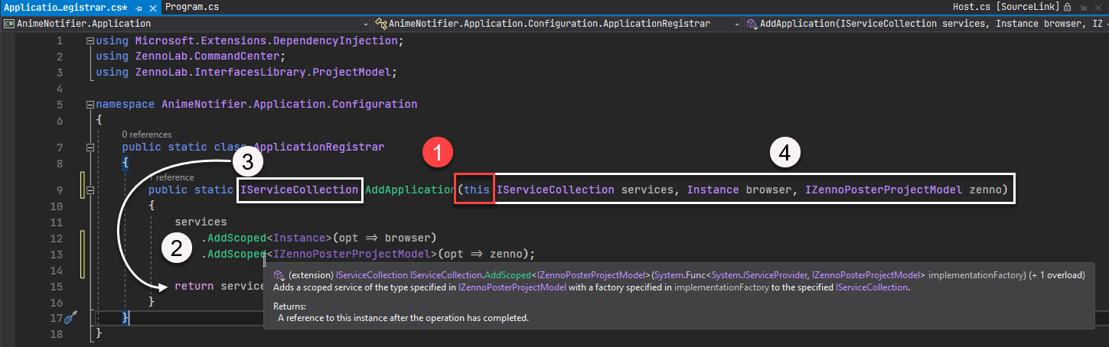The image size is (1109, 347).
Task: Click the screwdriver quick actions icon
Action: coord(71,317)
